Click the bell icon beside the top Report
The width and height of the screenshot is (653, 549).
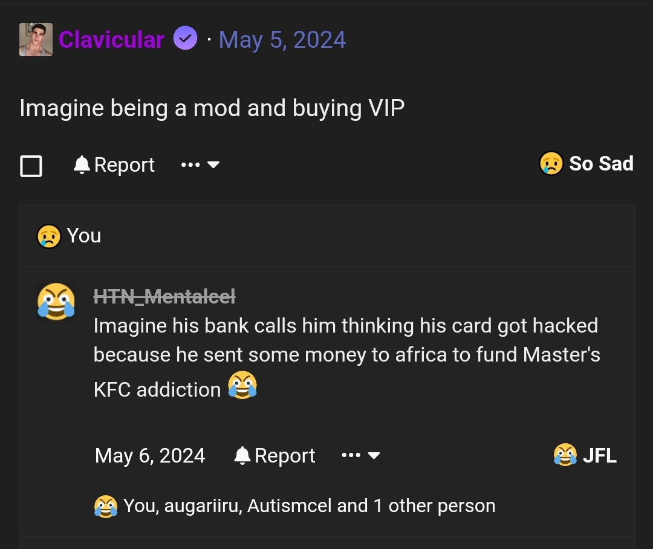[82, 164]
